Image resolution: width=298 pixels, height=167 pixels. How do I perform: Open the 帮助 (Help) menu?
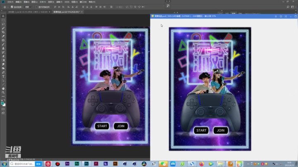click(x=92, y=2)
